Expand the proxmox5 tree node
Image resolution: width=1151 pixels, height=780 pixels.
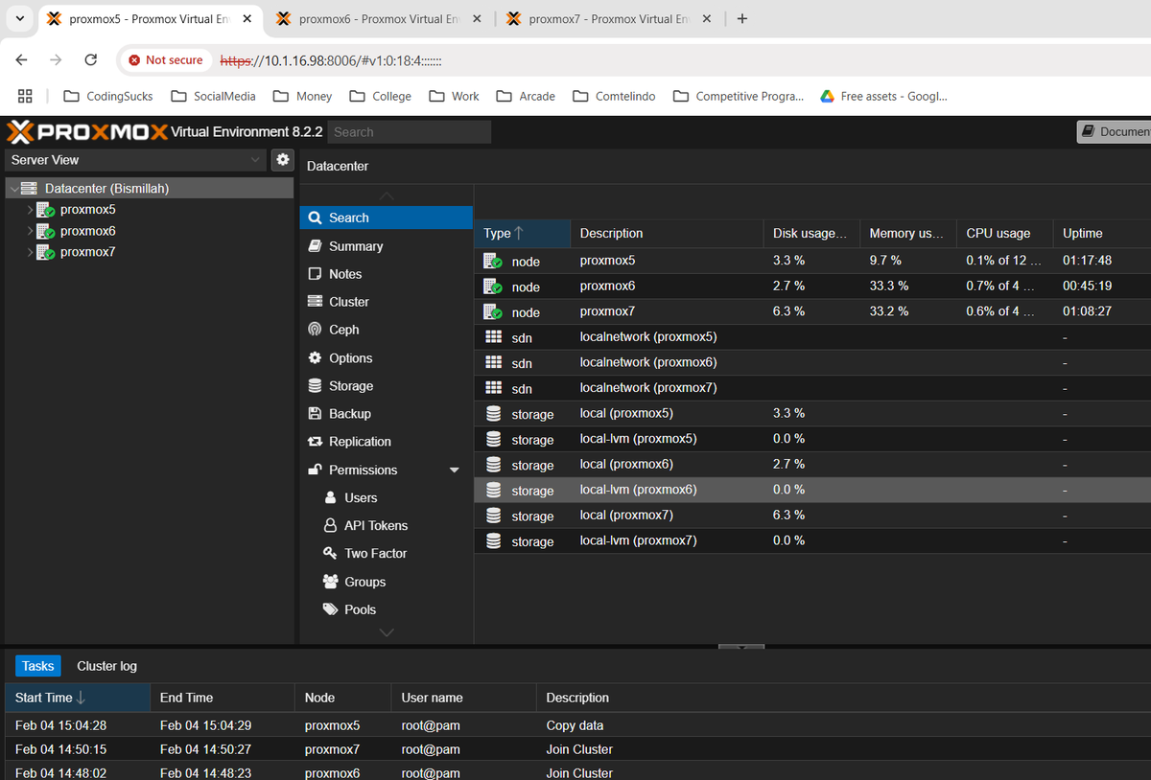click(x=31, y=209)
